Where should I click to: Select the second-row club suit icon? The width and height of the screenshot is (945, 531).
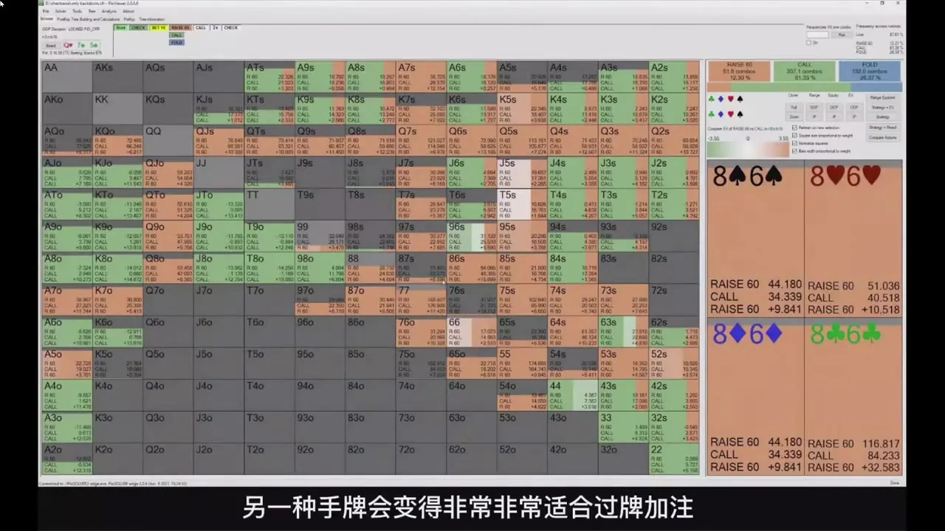711,114
